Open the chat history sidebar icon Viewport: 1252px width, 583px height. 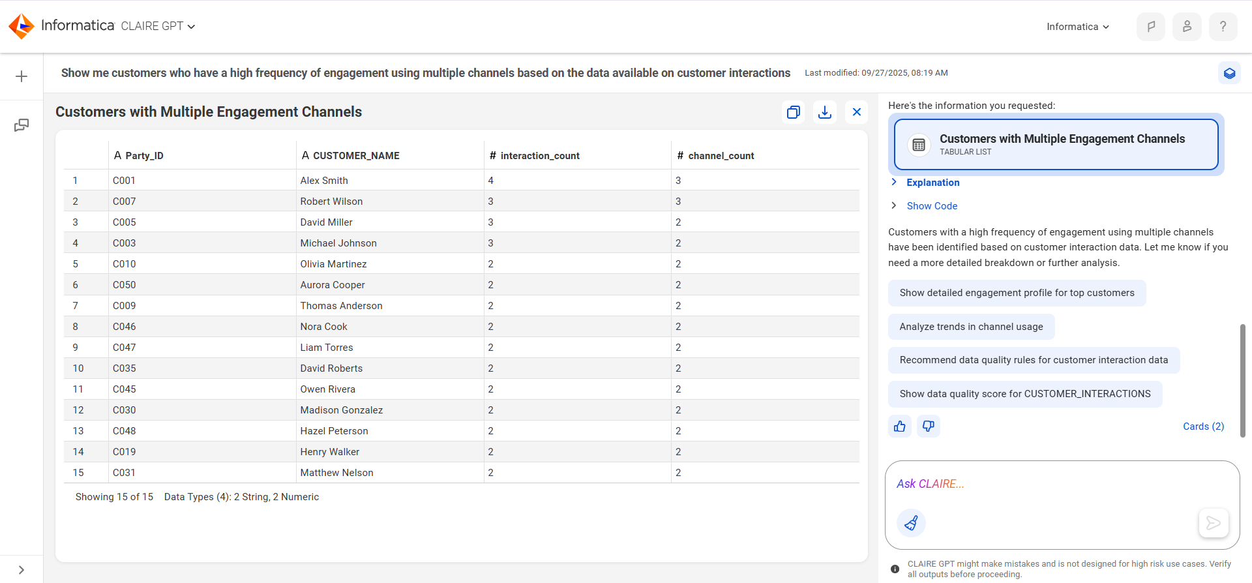pos(22,125)
